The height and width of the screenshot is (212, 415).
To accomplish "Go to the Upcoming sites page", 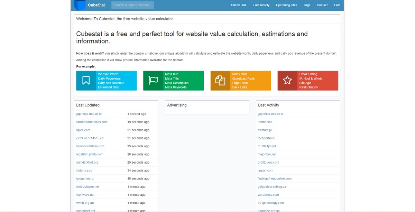I will (x=287, y=5).
